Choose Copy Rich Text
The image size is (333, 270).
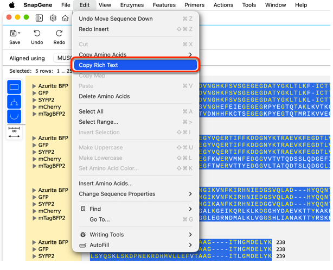tap(136, 65)
